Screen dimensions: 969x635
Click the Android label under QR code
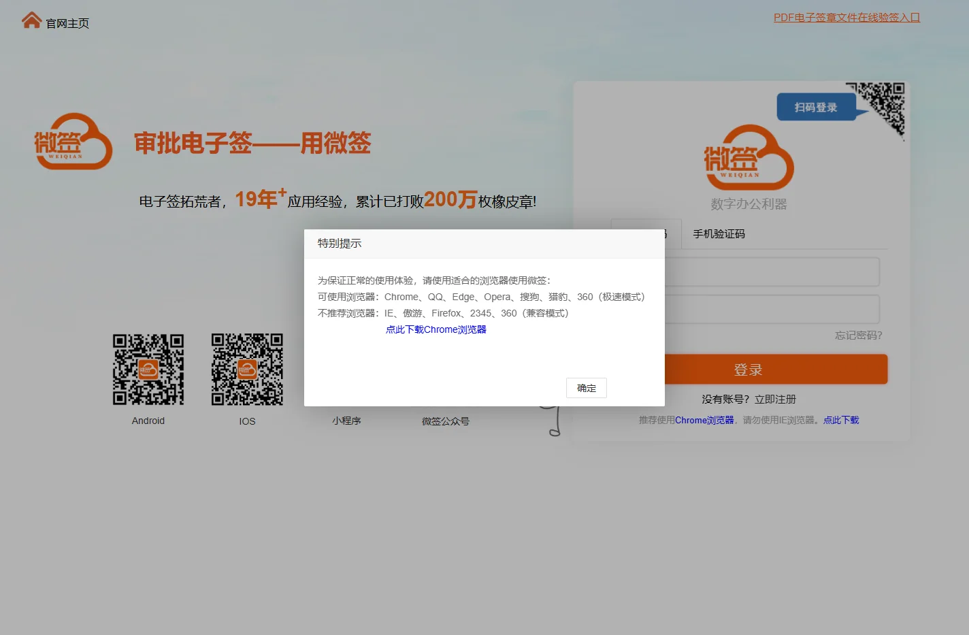(x=148, y=421)
